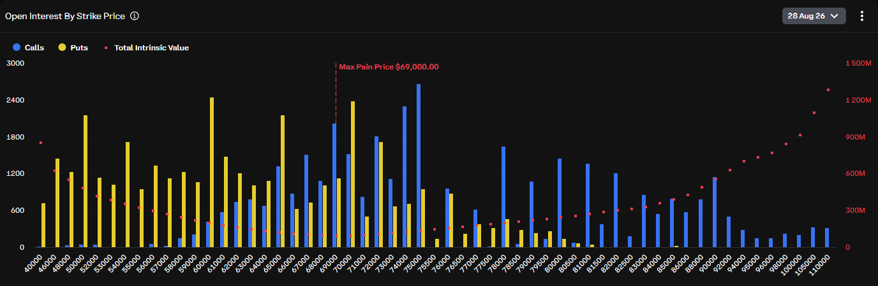Select the Puts bar at strike 65000
This screenshot has width=878, height=286.
[283, 181]
